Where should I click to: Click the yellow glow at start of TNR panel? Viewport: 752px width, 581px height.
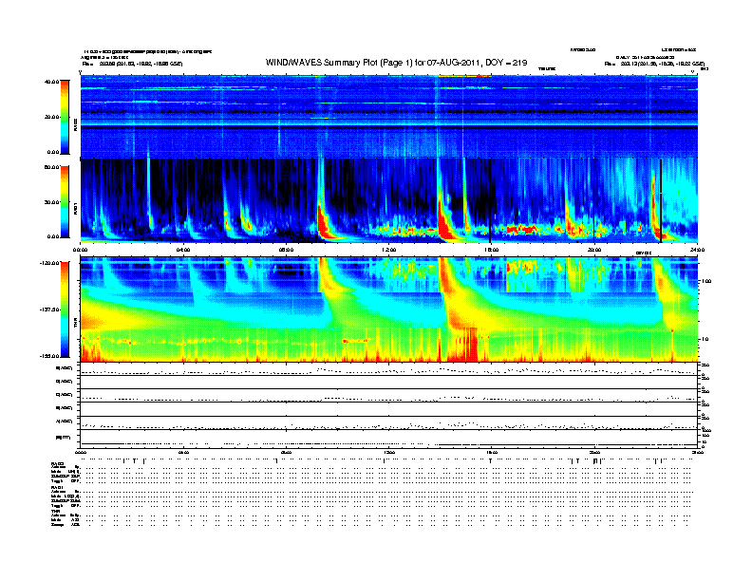99,317
